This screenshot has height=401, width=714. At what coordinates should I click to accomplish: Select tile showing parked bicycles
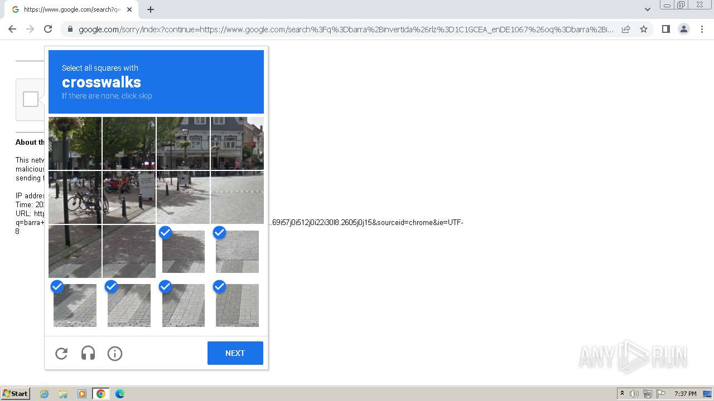coord(75,197)
